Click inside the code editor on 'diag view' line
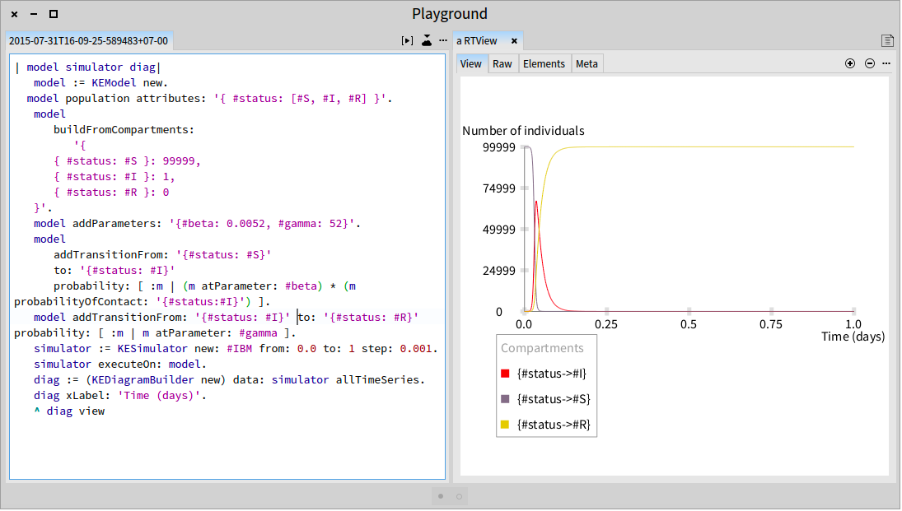The width and height of the screenshot is (902, 511). click(x=75, y=411)
